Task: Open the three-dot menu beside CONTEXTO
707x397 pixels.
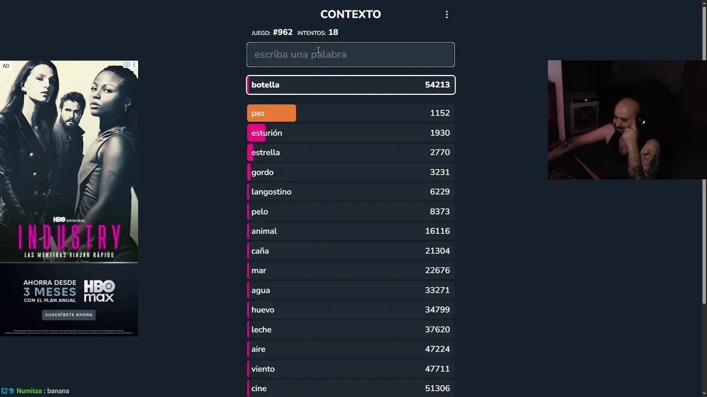Action: 447,15
